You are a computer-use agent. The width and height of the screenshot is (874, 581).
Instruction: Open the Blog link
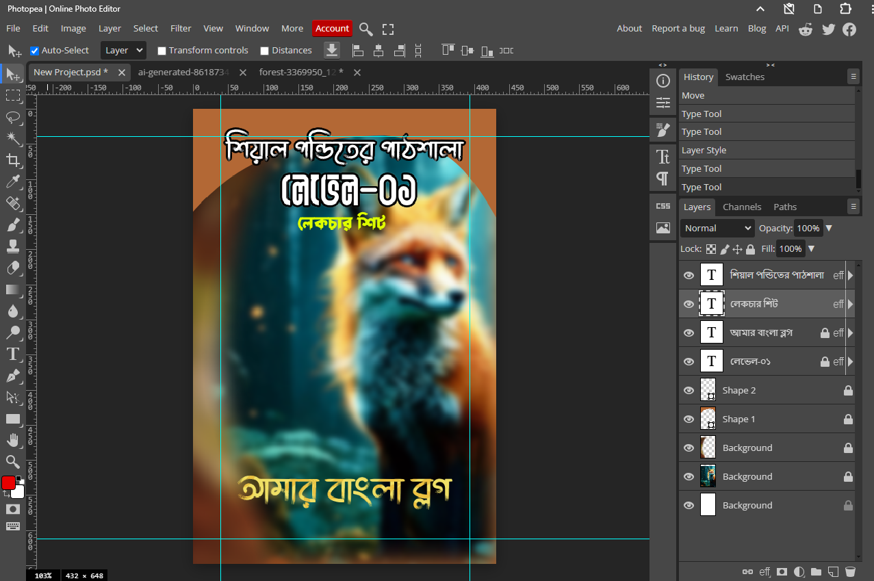[757, 29]
